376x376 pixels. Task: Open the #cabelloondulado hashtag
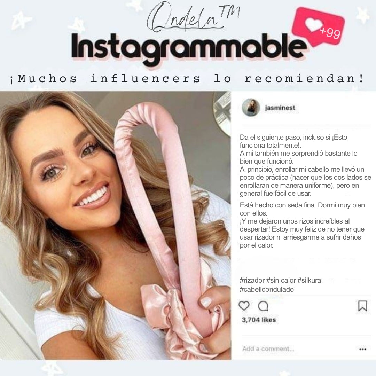(267, 289)
